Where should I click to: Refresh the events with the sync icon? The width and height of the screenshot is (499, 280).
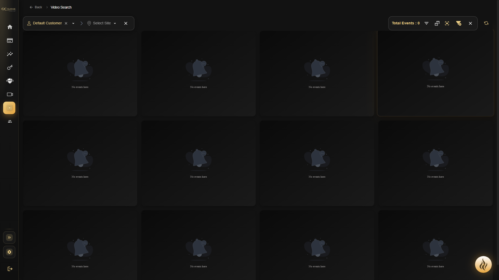click(486, 23)
